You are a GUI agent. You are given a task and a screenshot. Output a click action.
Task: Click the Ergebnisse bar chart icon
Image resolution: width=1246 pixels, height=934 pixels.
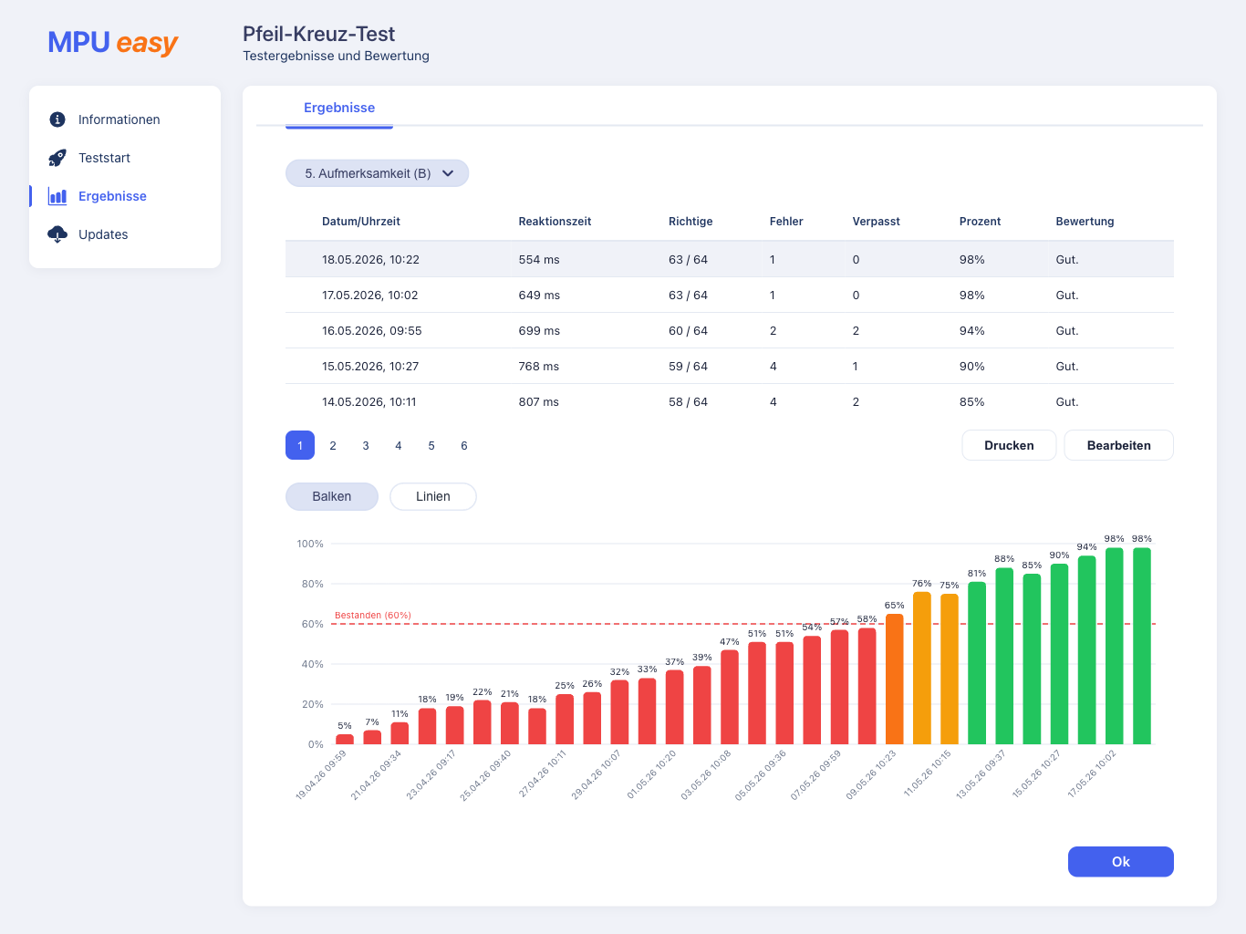(x=57, y=196)
